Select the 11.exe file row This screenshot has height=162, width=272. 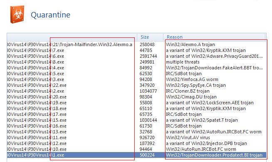(136, 137)
